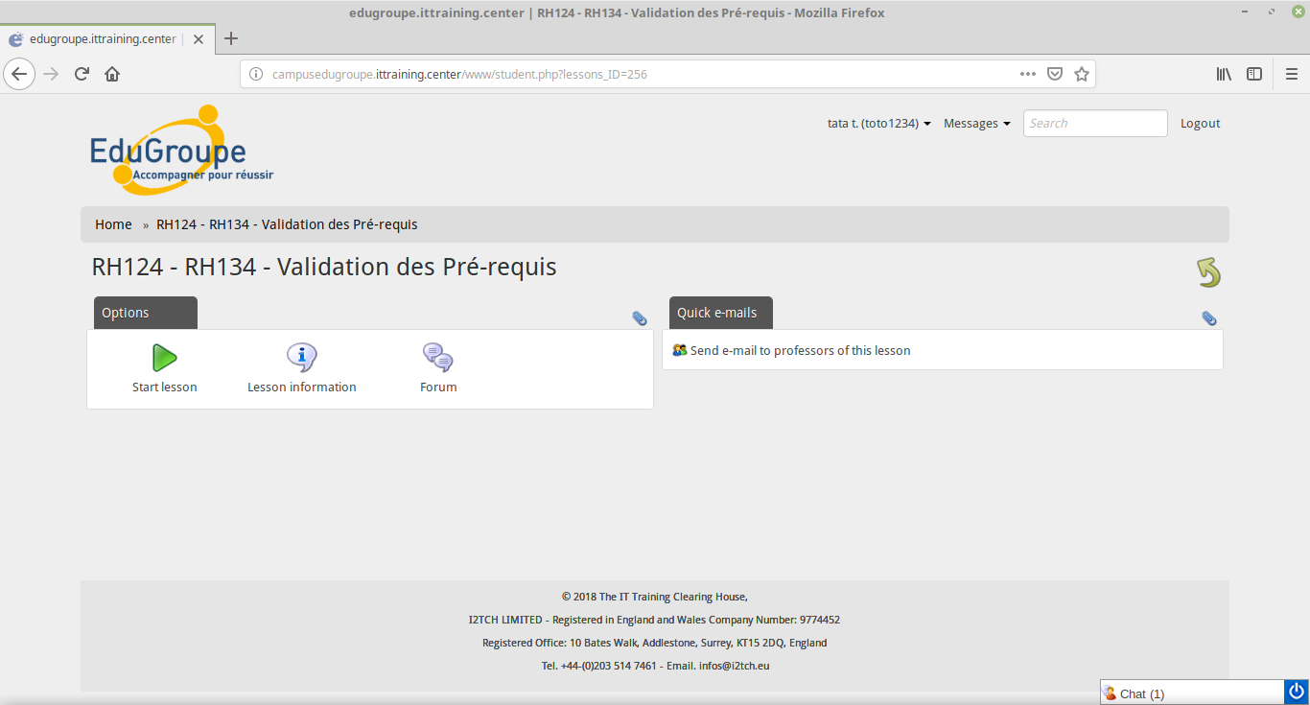Click the Firefox home icon
1310x705 pixels.
112,74
